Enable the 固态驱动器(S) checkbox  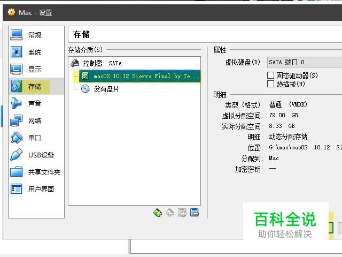271,75
